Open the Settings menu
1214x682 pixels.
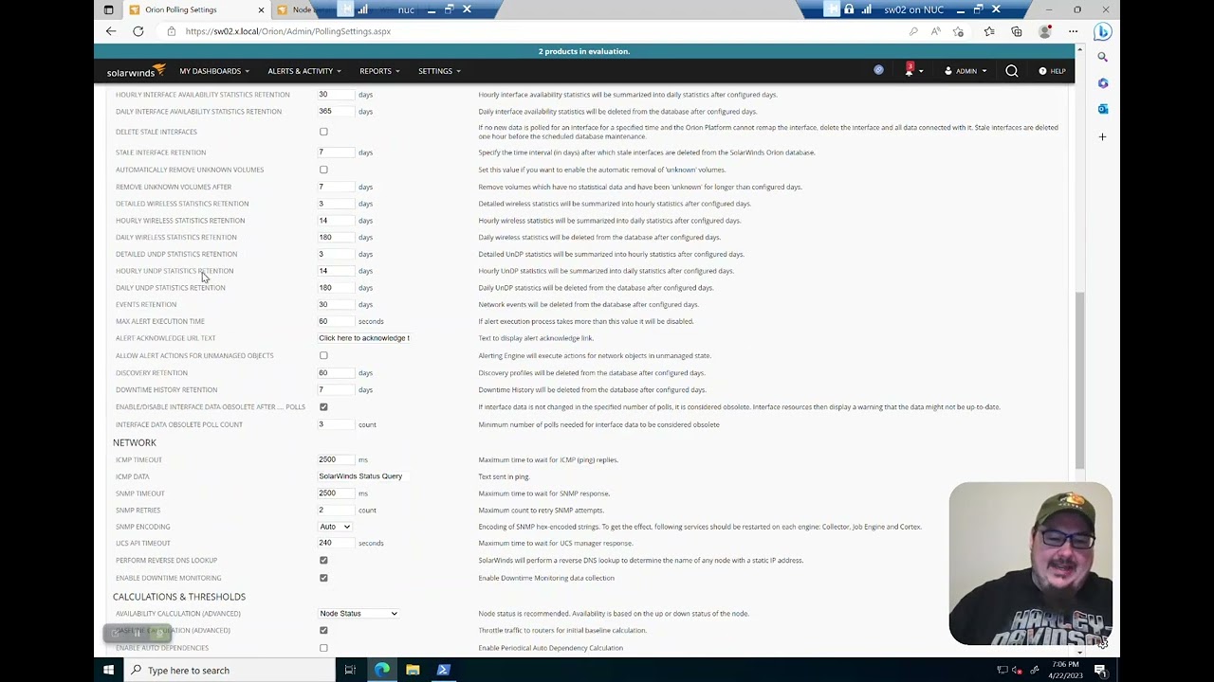click(x=439, y=71)
